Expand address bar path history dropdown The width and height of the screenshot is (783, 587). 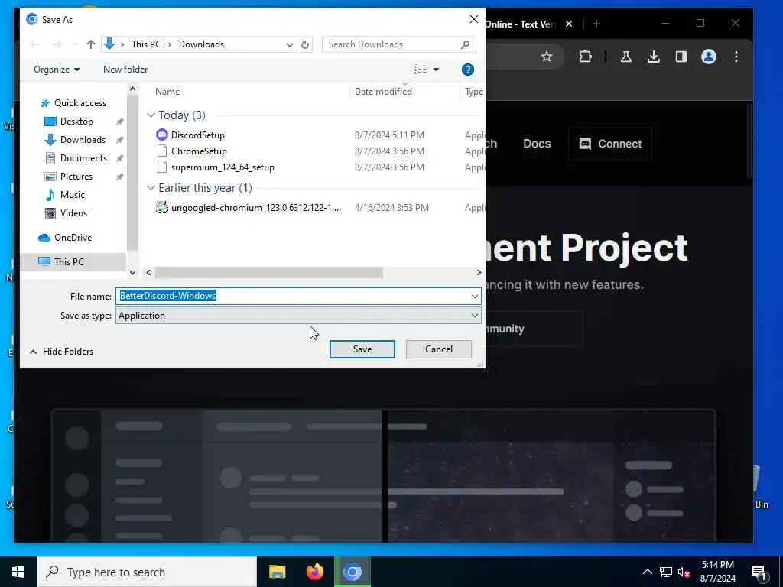point(289,44)
